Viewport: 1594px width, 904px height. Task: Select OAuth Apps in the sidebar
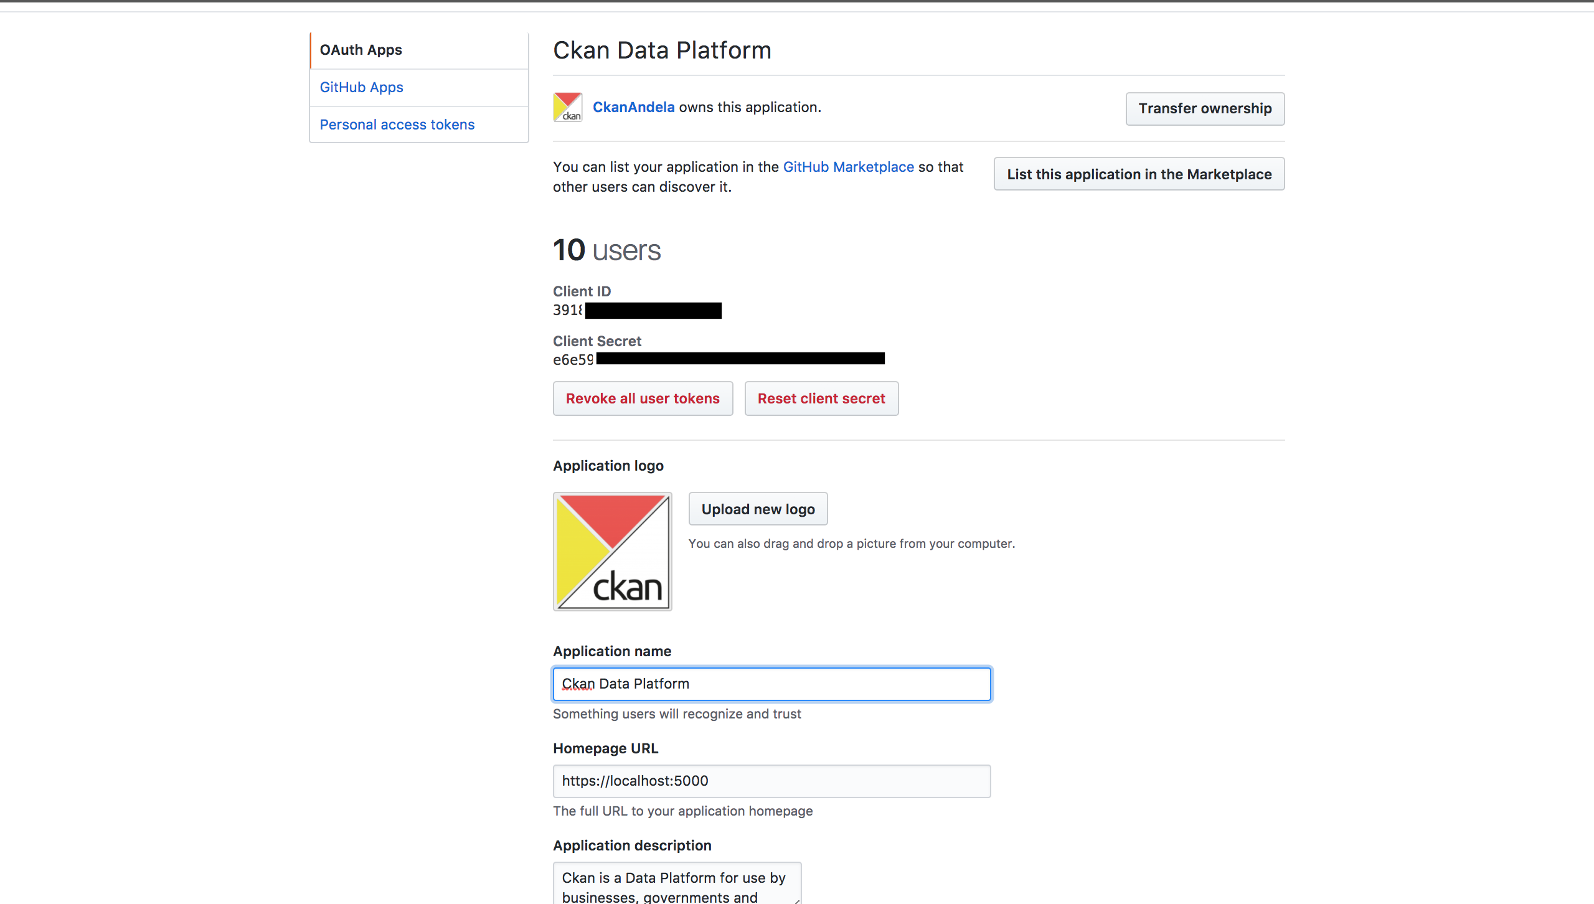tap(361, 50)
